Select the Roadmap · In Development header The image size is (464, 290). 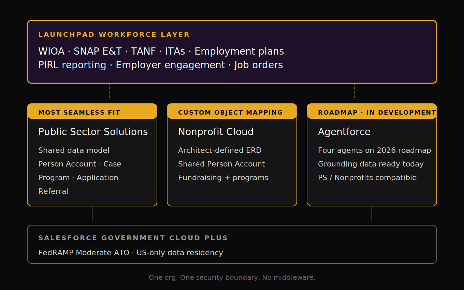[x=377, y=113]
